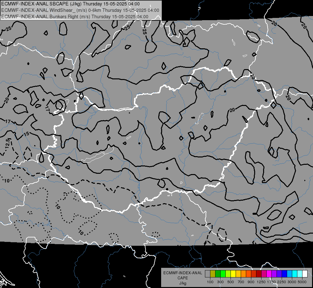Select the grey first swatch in CAPE legend
The image size is (313, 288).
tap(207, 274)
